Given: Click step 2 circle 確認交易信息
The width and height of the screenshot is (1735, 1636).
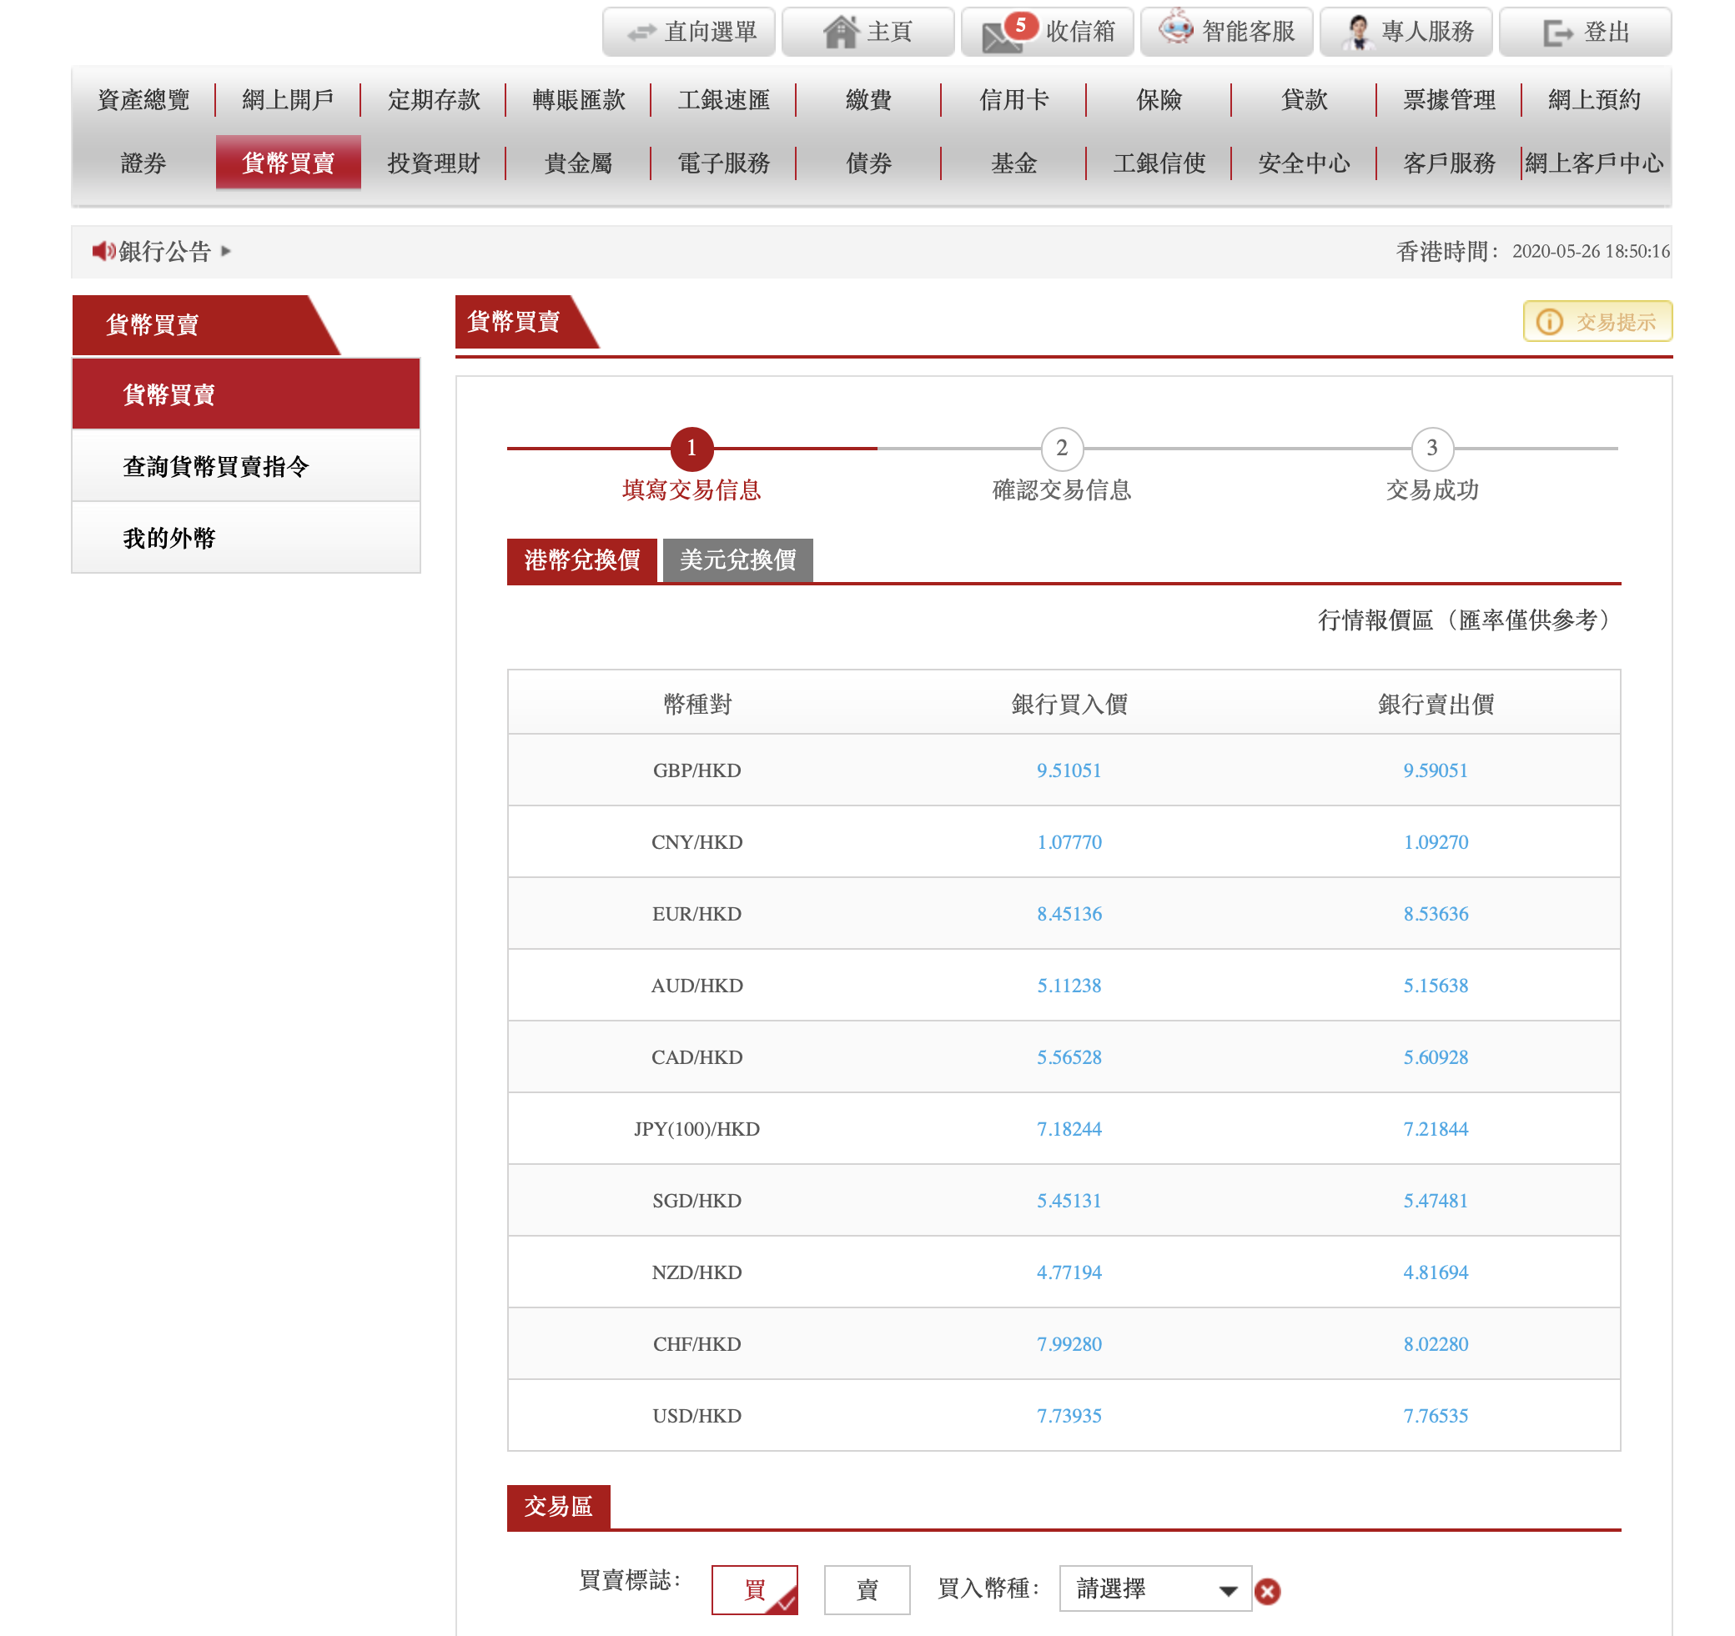Looking at the screenshot, I should tap(1061, 449).
